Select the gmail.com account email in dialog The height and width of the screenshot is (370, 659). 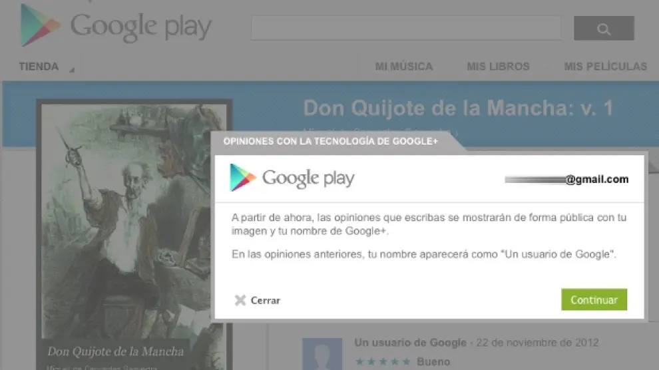pos(566,179)
